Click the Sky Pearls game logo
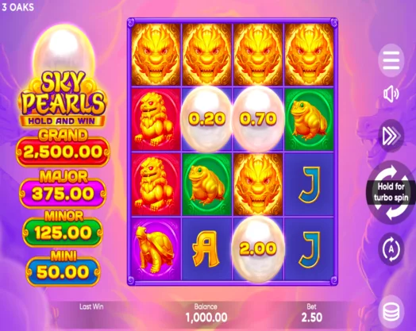This screenshot has width=416, height=331. 63,99
